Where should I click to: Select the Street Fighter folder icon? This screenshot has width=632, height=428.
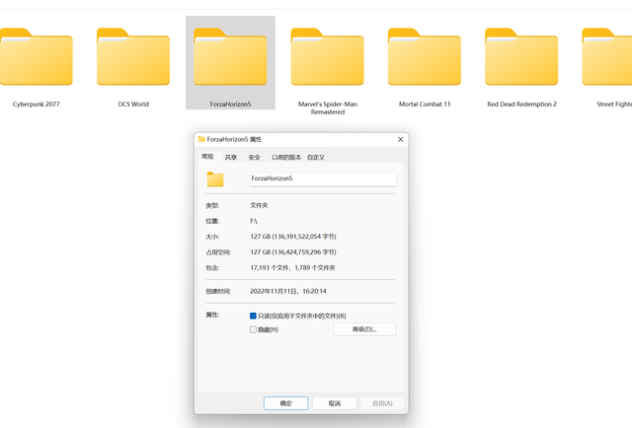coord(607,57)
